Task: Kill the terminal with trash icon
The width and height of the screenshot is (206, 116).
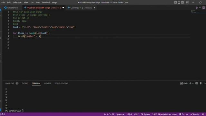Action: (x=201, y=83)
